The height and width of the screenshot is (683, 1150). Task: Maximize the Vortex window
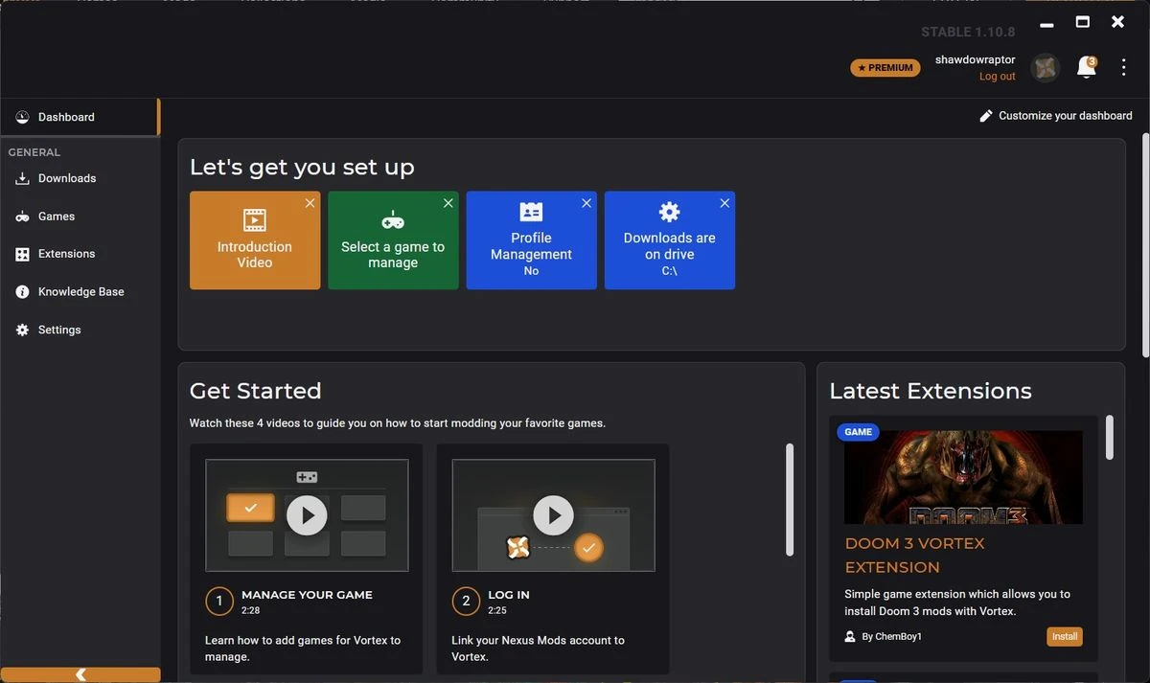pyautogui.click(x=1082, y=22)
